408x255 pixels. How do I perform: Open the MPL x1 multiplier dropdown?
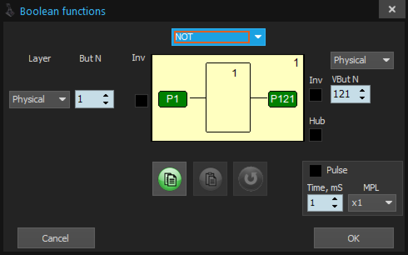pos(372,203)
